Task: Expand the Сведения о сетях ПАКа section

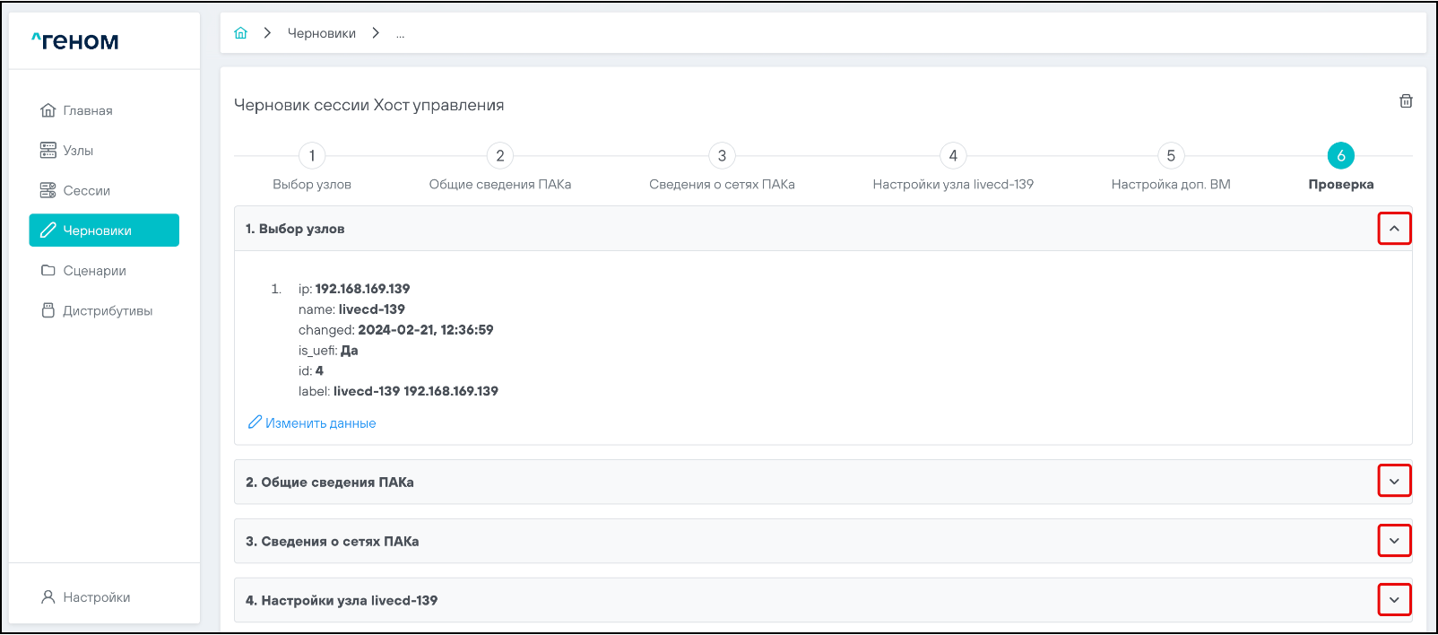Action: pyautogui.click(x=1394, y=541)
